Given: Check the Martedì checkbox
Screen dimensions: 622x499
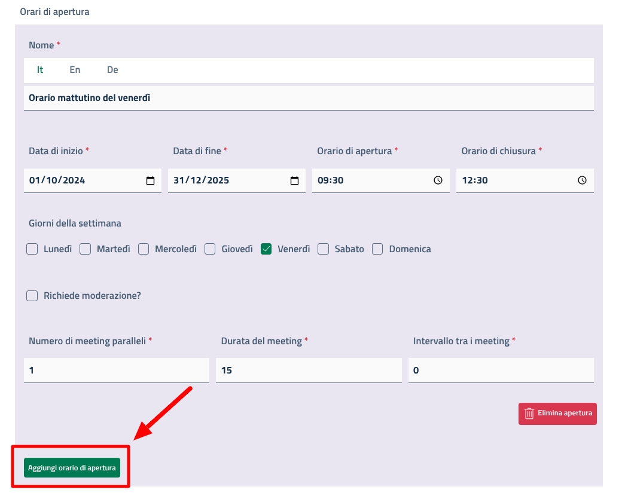Looking at the screenshot, I should [x=86, y=249].
